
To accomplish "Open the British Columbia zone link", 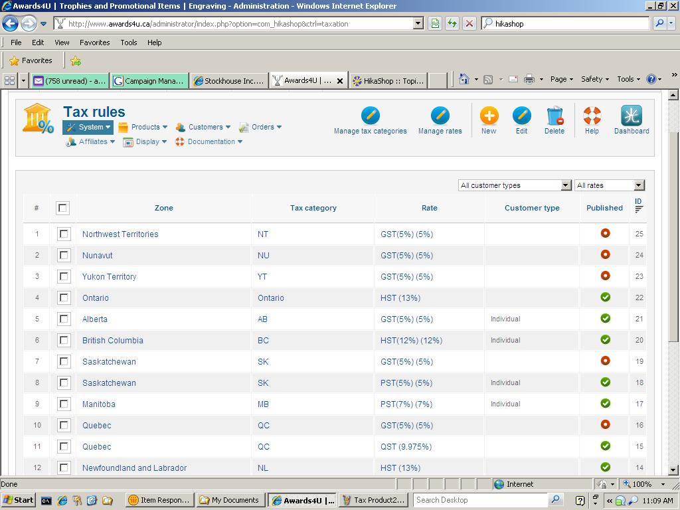I will 112,340.
